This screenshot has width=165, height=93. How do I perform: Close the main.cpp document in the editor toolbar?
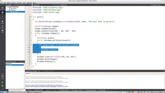[x=55, y=5]
